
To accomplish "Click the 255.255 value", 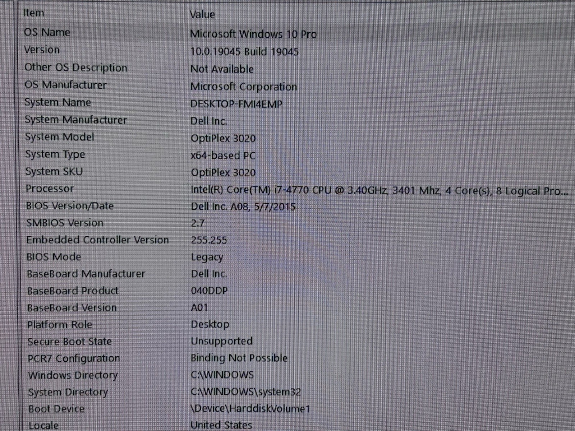I will tap(209, 240).
